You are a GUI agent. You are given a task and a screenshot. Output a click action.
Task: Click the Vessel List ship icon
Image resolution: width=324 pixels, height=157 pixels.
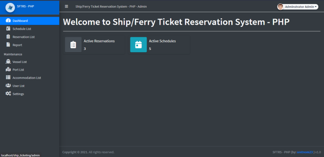click(x=8, y=62)
